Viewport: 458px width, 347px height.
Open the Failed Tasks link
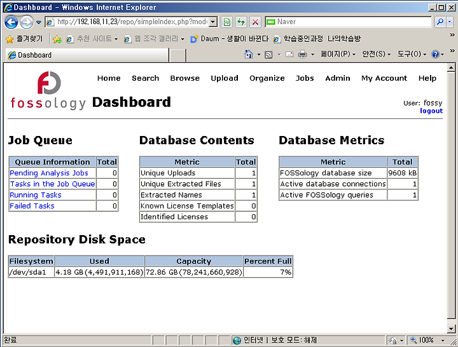(x=32, y=206)
